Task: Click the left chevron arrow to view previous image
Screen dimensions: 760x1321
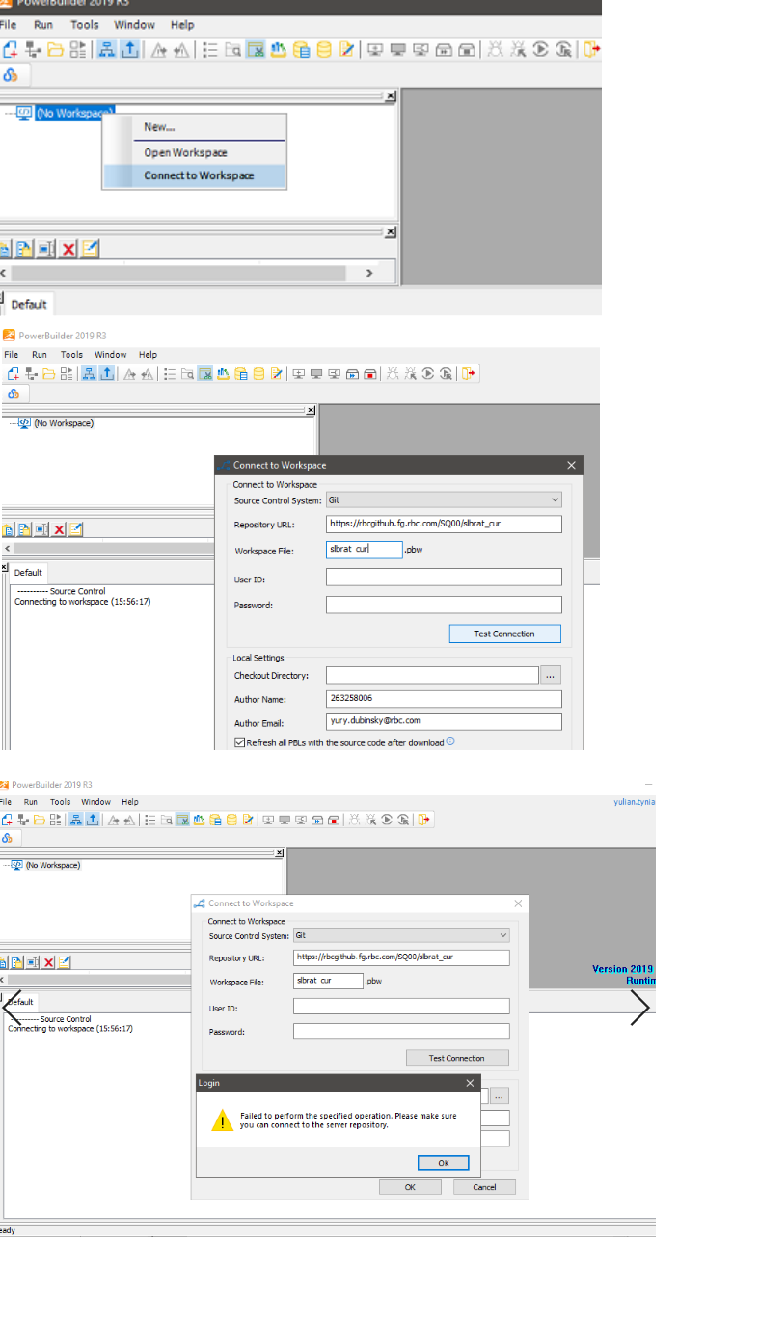Action: tap(13, 1008)
